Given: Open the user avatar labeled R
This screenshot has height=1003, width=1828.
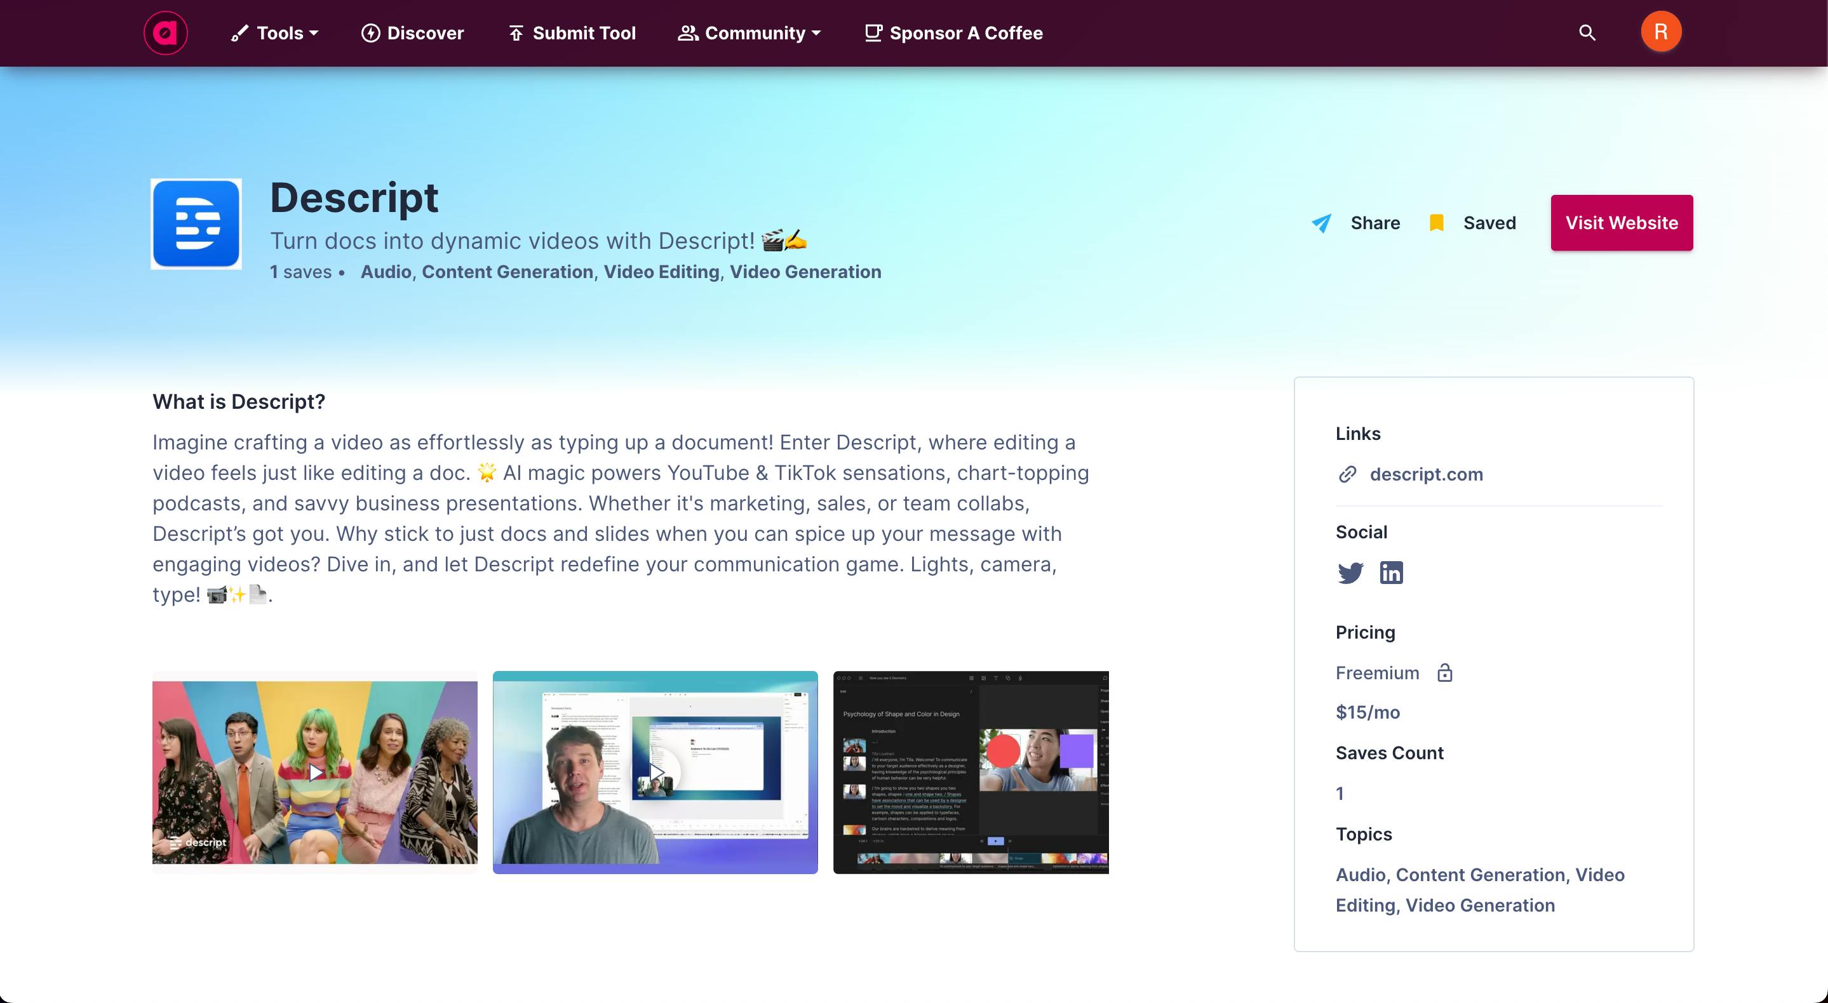Looking at the screenshot, I should point(1660,32).
